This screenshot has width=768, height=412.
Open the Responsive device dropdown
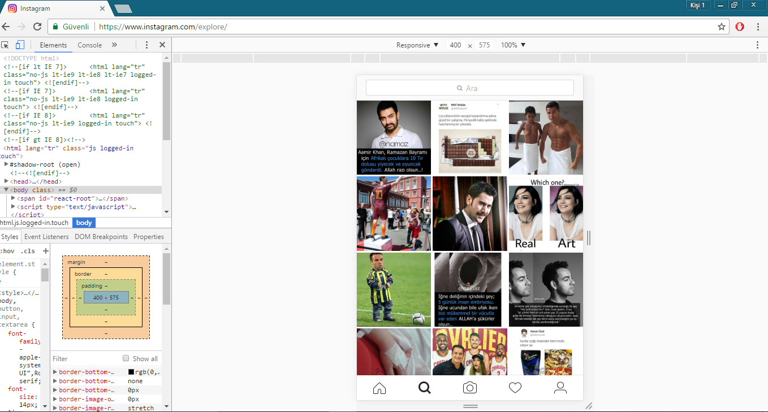(x=417, y=45)
